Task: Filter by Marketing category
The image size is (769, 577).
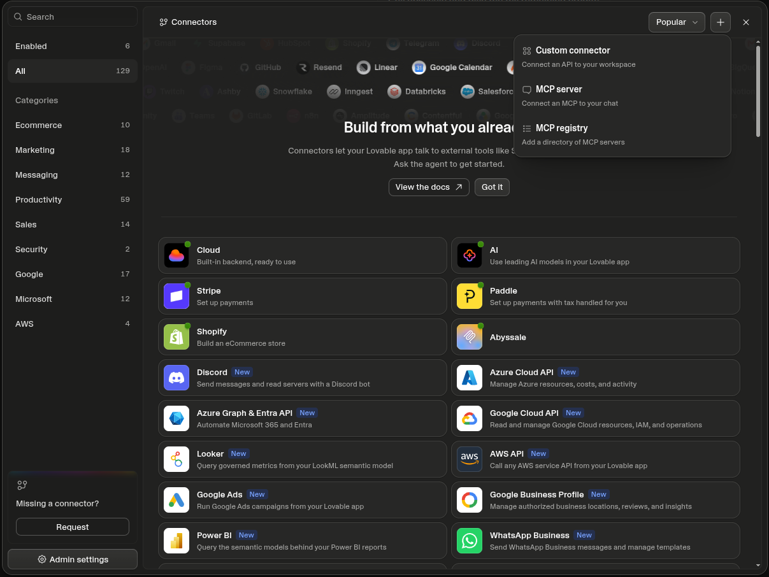Action: (x=73, y=150)
